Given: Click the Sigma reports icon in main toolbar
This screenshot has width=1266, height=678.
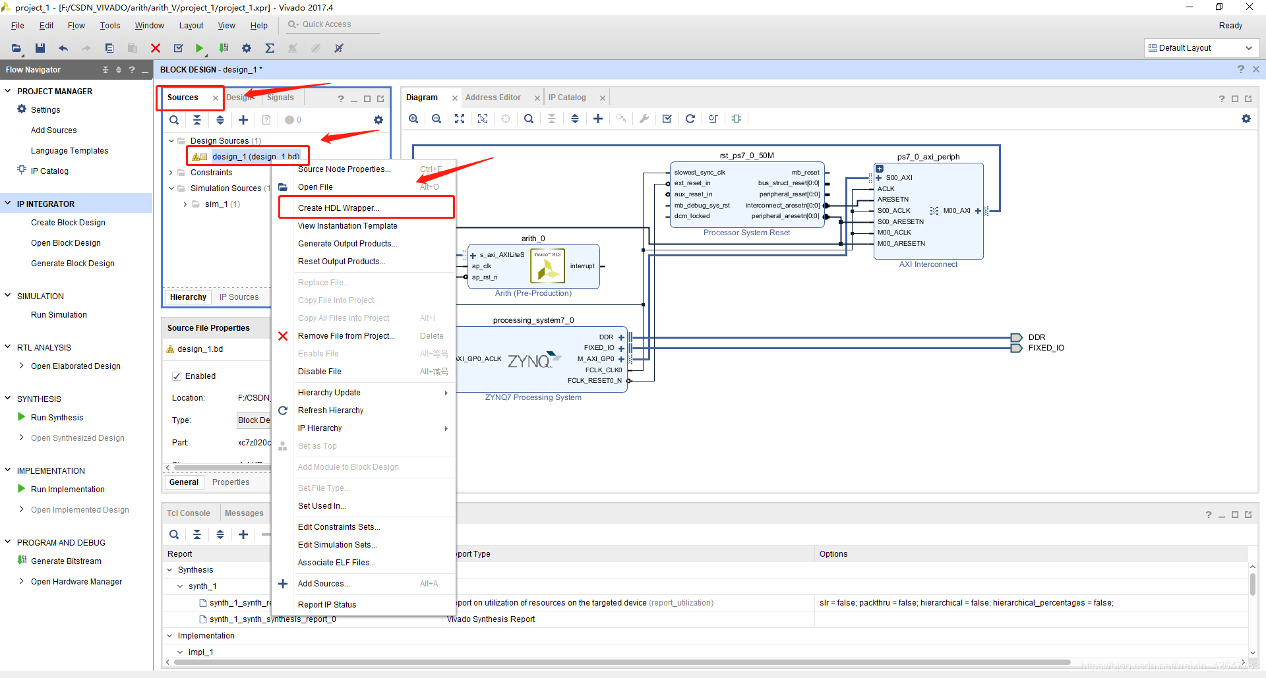Looking at the screenshot, I should 270,48.
